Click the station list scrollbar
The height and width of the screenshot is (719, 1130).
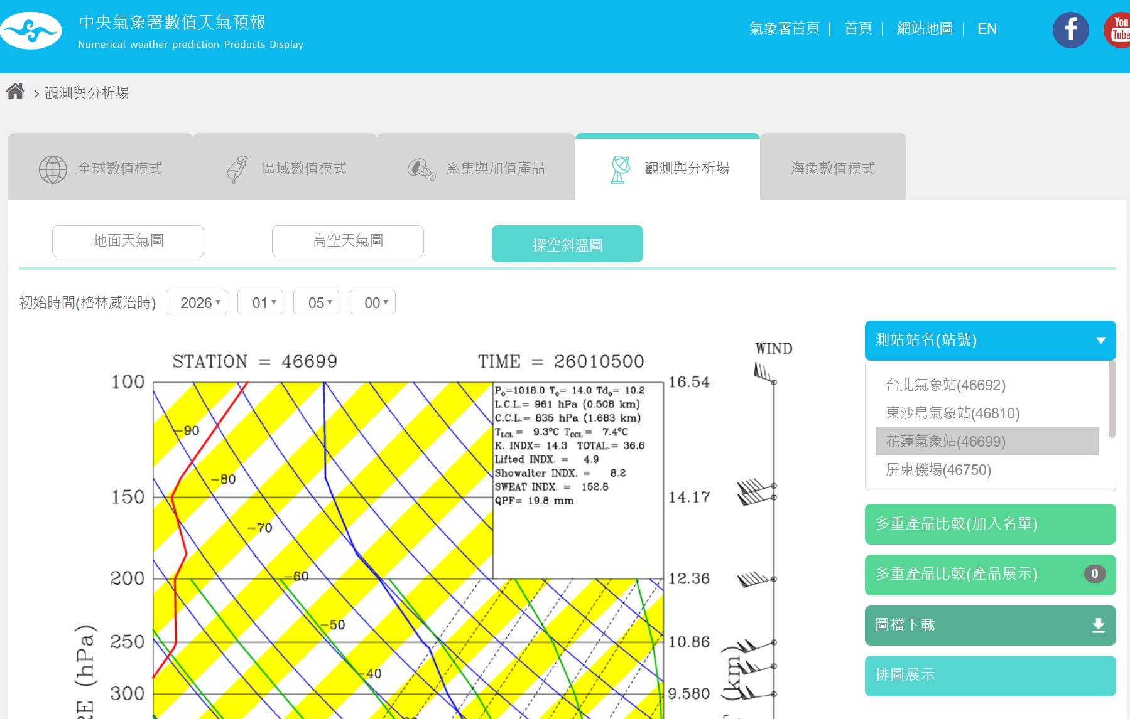pos(1112,399)
